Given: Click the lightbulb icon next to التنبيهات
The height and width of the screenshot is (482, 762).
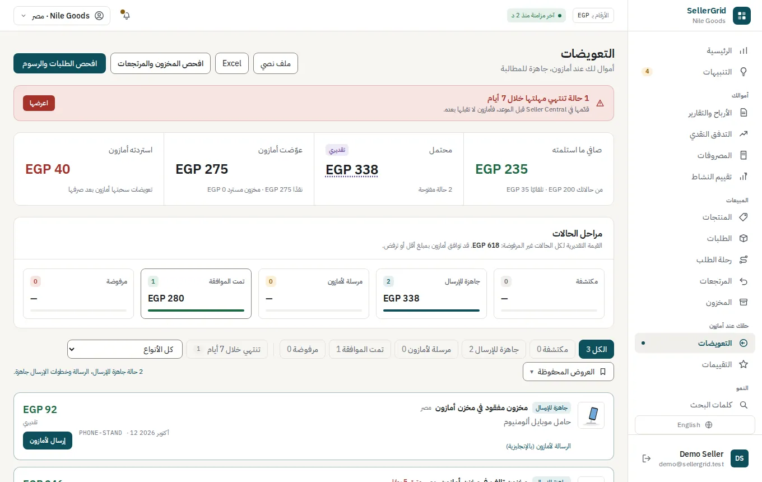Looking at the screenshot, I should pos(744,72).
